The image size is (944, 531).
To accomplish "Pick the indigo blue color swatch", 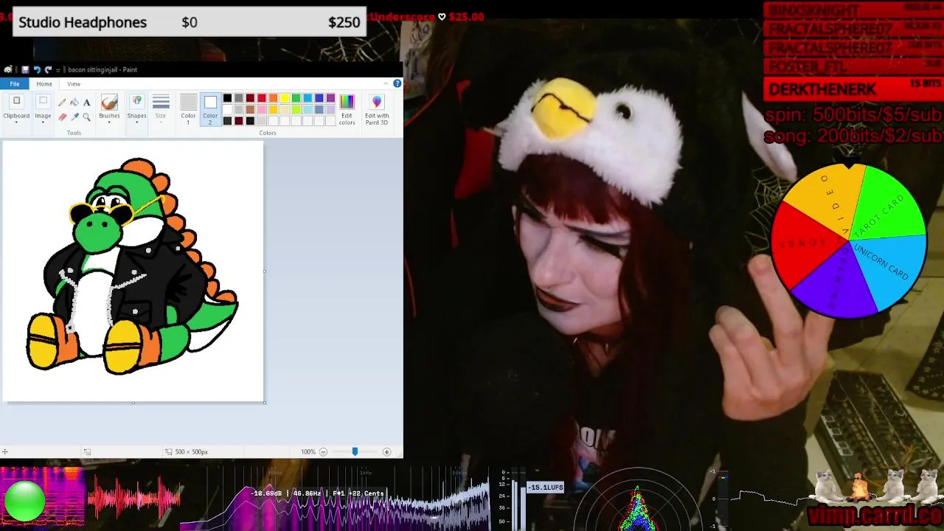I will (x=319, y=97).
